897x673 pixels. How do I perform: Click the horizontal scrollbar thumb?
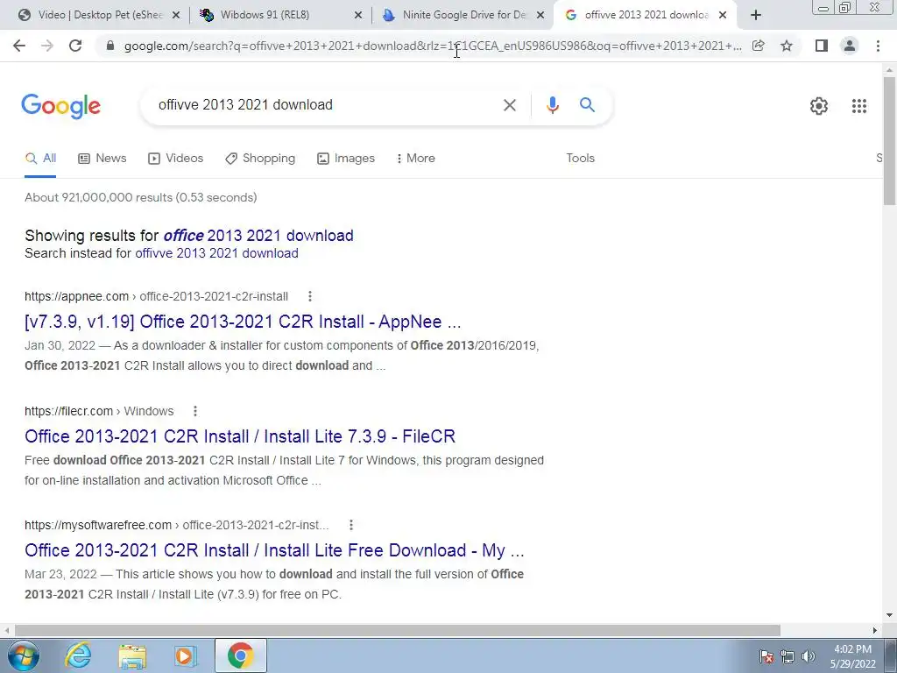click(x=397, y=630)
